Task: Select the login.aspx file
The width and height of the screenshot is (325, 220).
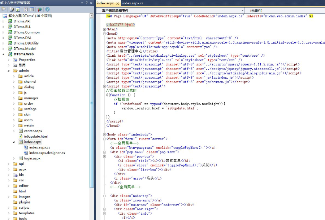Action: (x=32, y=158)
